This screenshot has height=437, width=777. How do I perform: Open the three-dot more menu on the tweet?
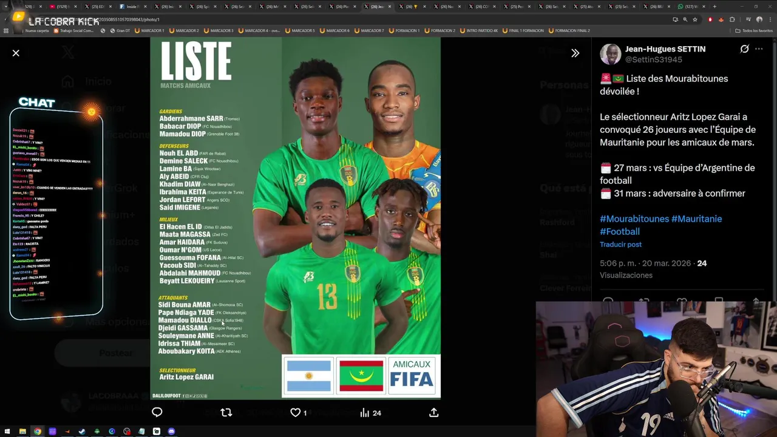(x=759, y=49)
